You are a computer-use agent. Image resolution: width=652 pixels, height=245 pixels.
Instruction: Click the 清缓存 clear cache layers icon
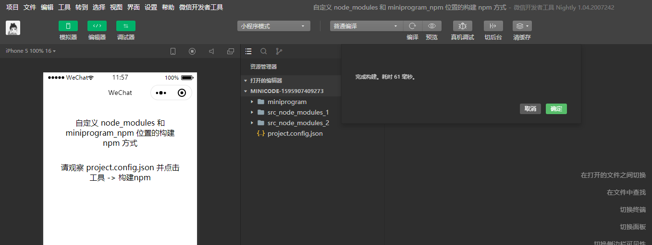[522, 26]
